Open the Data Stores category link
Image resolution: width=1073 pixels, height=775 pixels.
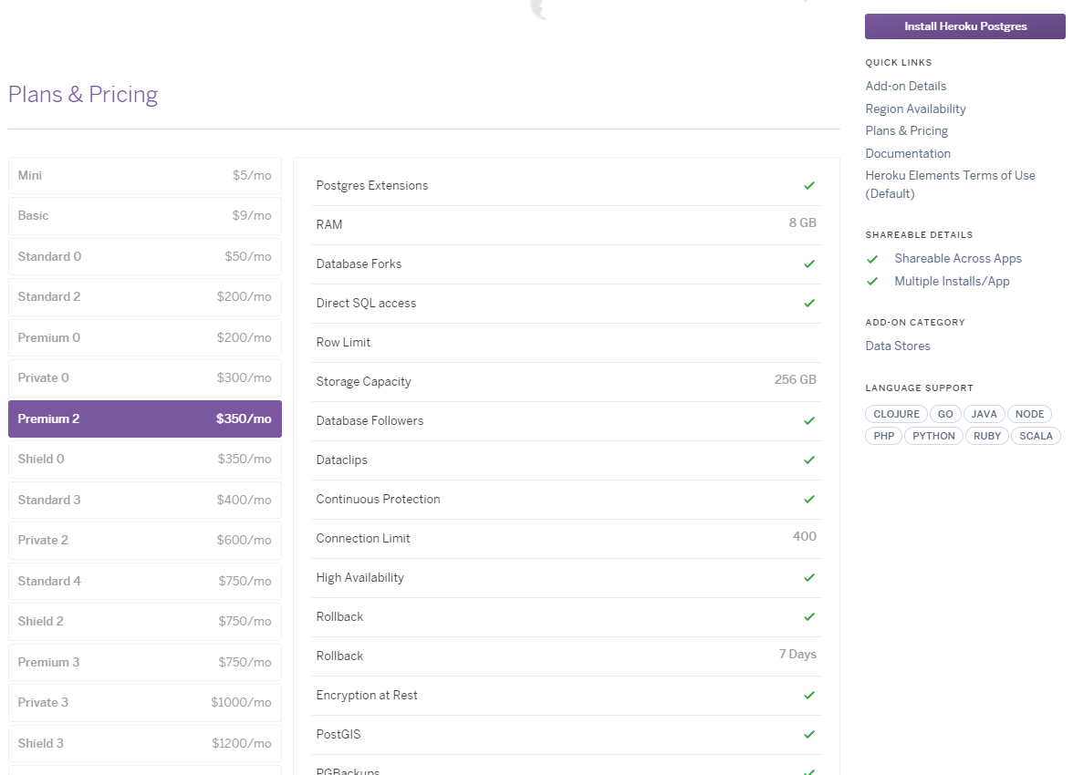pyautogui.click(x=898, y=346)
